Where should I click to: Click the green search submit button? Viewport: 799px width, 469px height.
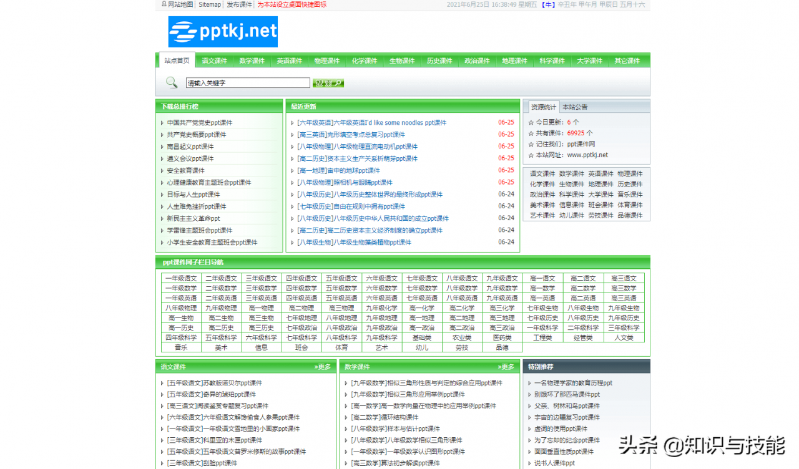point(328,83)
